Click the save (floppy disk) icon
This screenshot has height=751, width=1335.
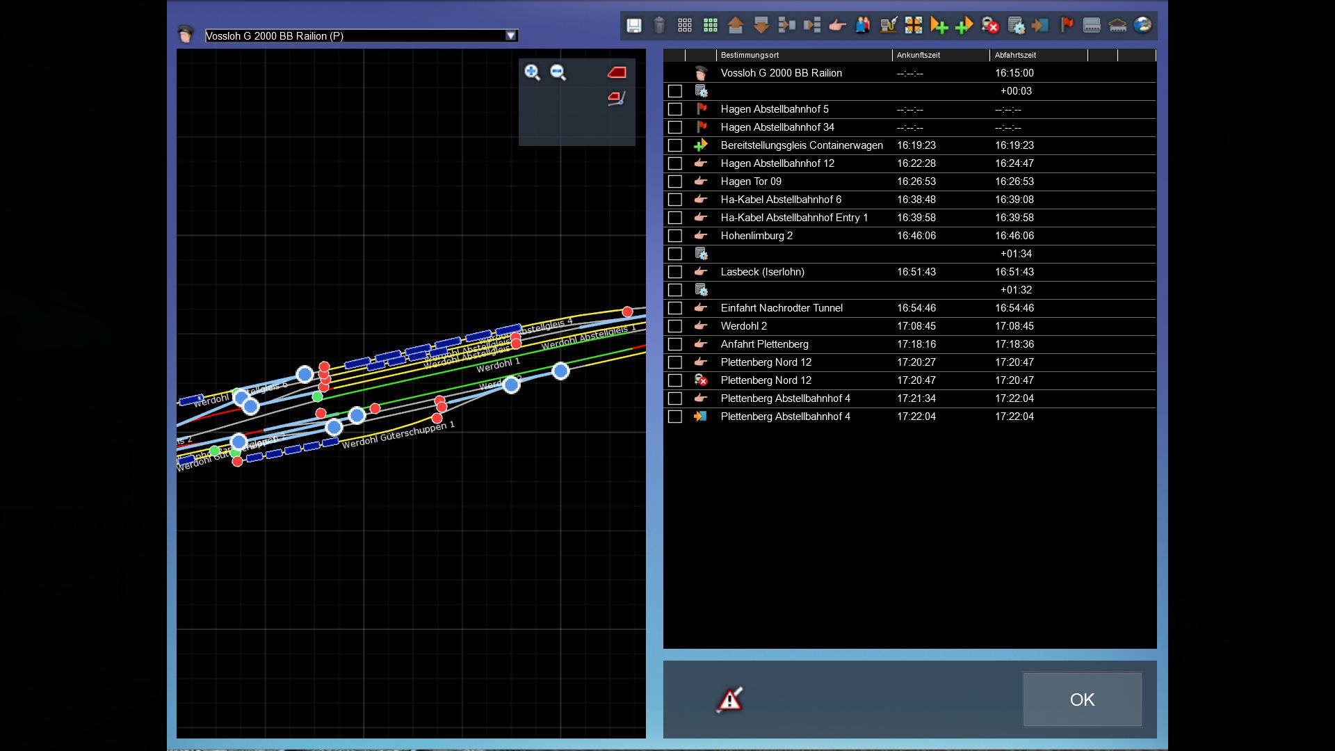633,26
